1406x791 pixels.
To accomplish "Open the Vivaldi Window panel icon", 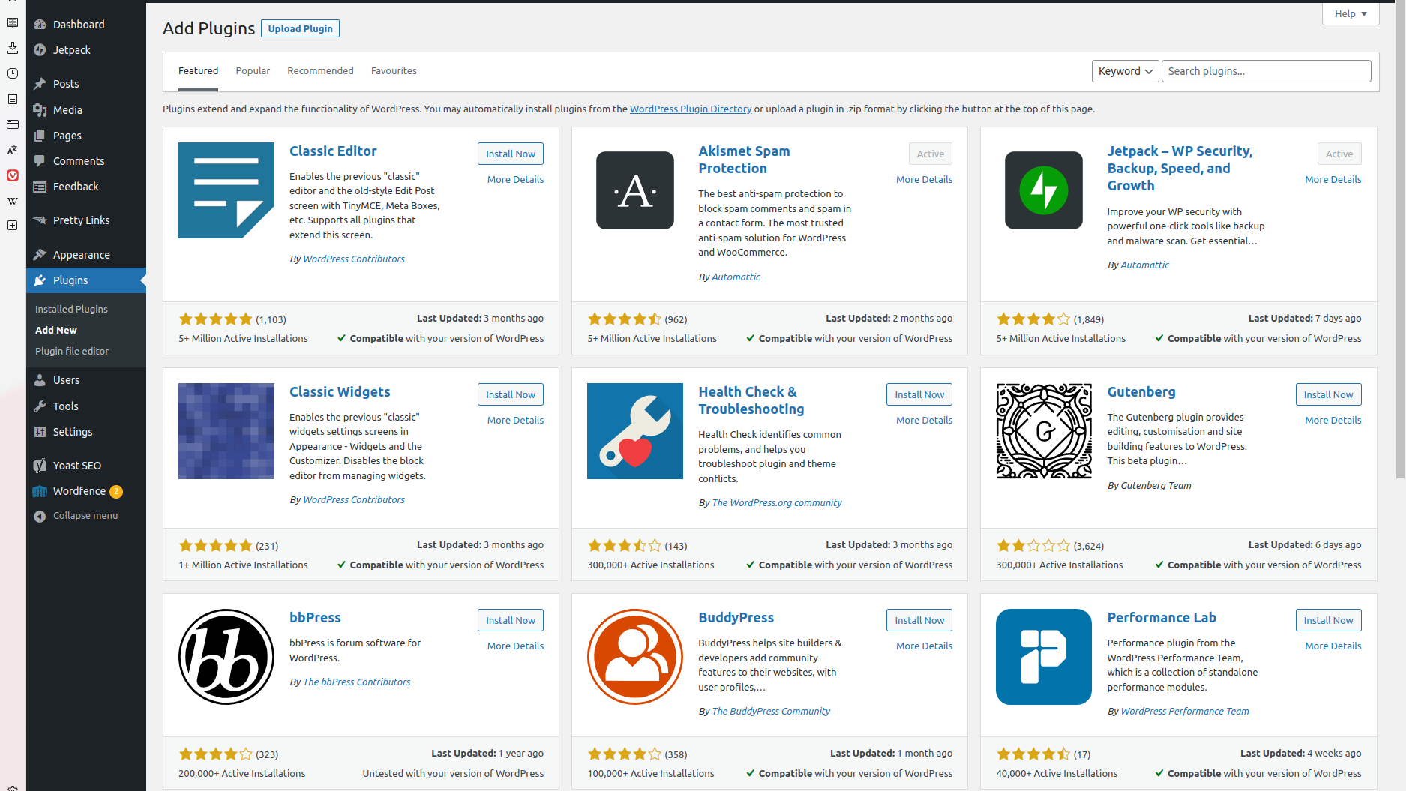I will click(13, 124).
